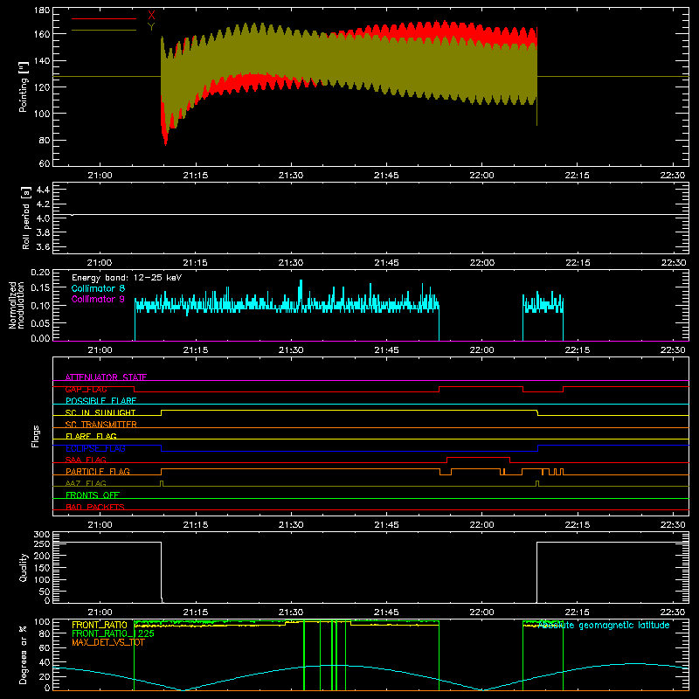Click the 22:15 label under Quality plot
The width and height of the screenshot is (699, 699).
pyautogui.click(x=578, y=612)
